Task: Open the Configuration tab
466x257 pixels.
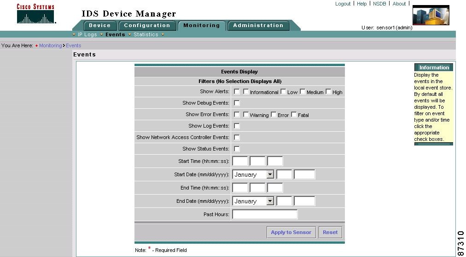Action: click(x=147, y=25)
